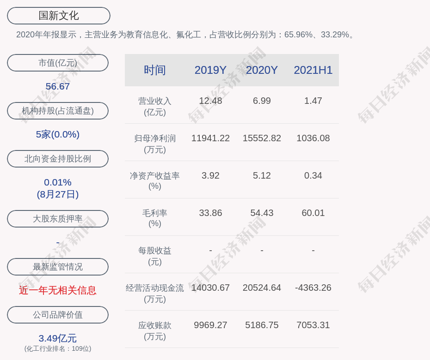Click the receivables value 7053.31

click(313, 325)
